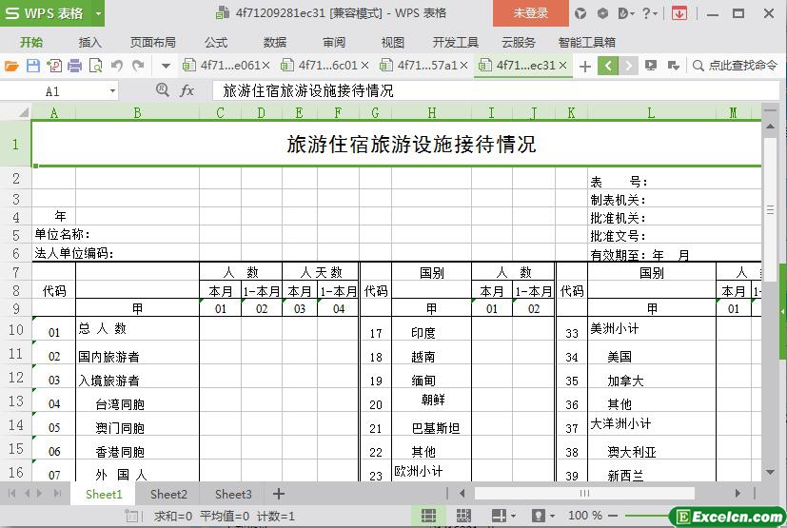Click the fx insert function icon

[x=187, y=90]
